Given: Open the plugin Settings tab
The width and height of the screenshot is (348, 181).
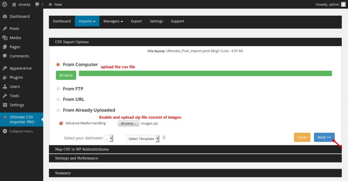Looking at the screenshot, I should click(x=156, y=21).
